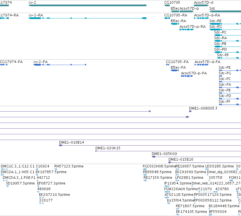Open the cv-2-RA transcript
Screen dimensions: 241x216
88,18
